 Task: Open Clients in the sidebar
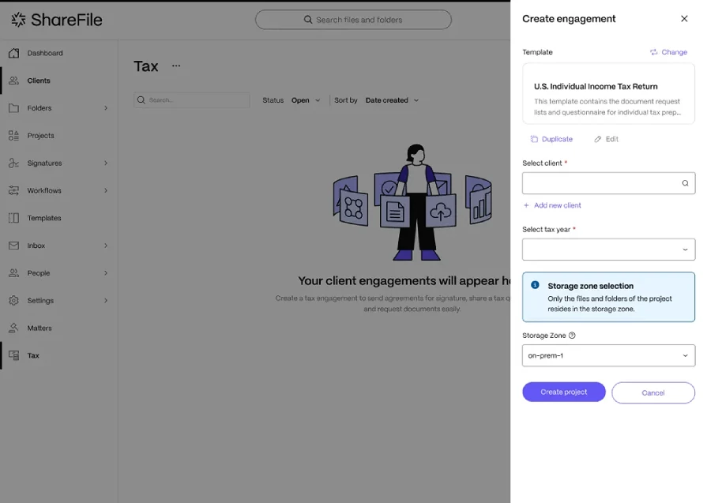coord(39,81)
